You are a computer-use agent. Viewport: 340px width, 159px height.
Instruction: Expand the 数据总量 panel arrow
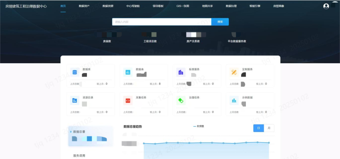click(x=71, y=132)
